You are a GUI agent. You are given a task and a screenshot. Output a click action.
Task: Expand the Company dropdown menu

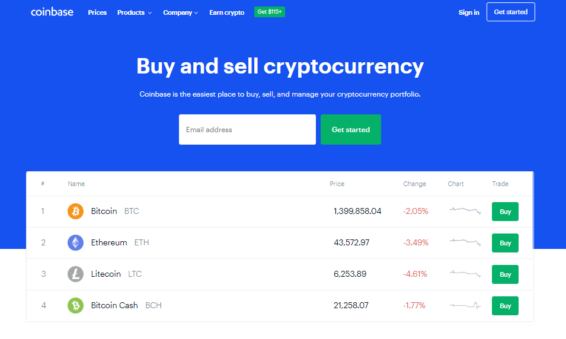click(180, 12)
